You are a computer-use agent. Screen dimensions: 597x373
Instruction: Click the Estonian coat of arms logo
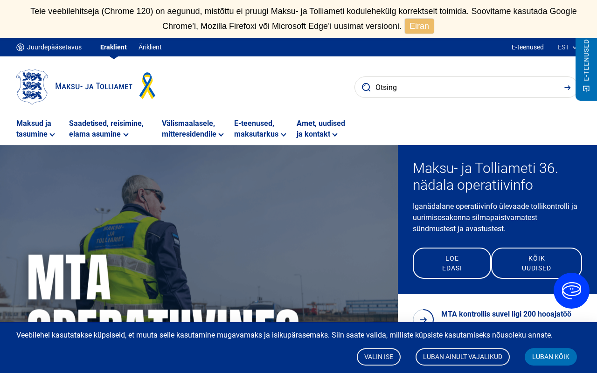(32, 87)
